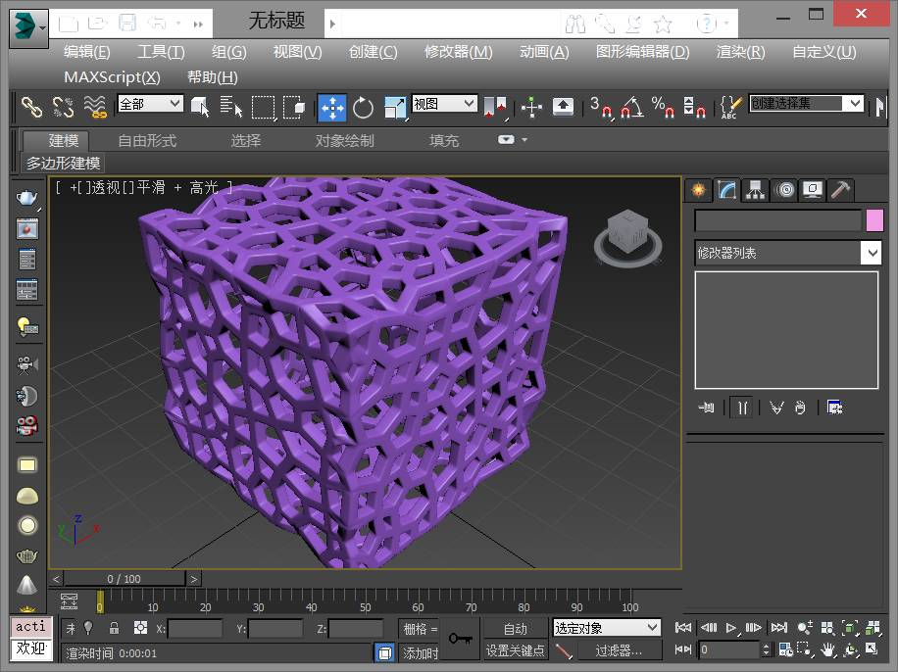Image resolution: width=898 pixels, height=672 pixels.
Task: Open the 视图 reference coordinate dropdown
Action: click(444, 104)
